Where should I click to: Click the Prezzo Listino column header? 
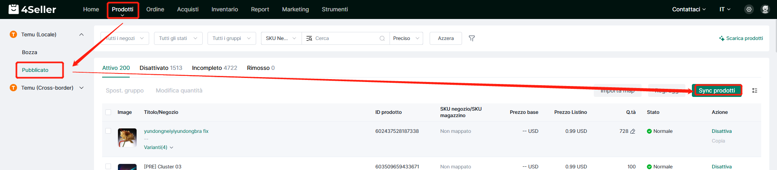point(570,112)
